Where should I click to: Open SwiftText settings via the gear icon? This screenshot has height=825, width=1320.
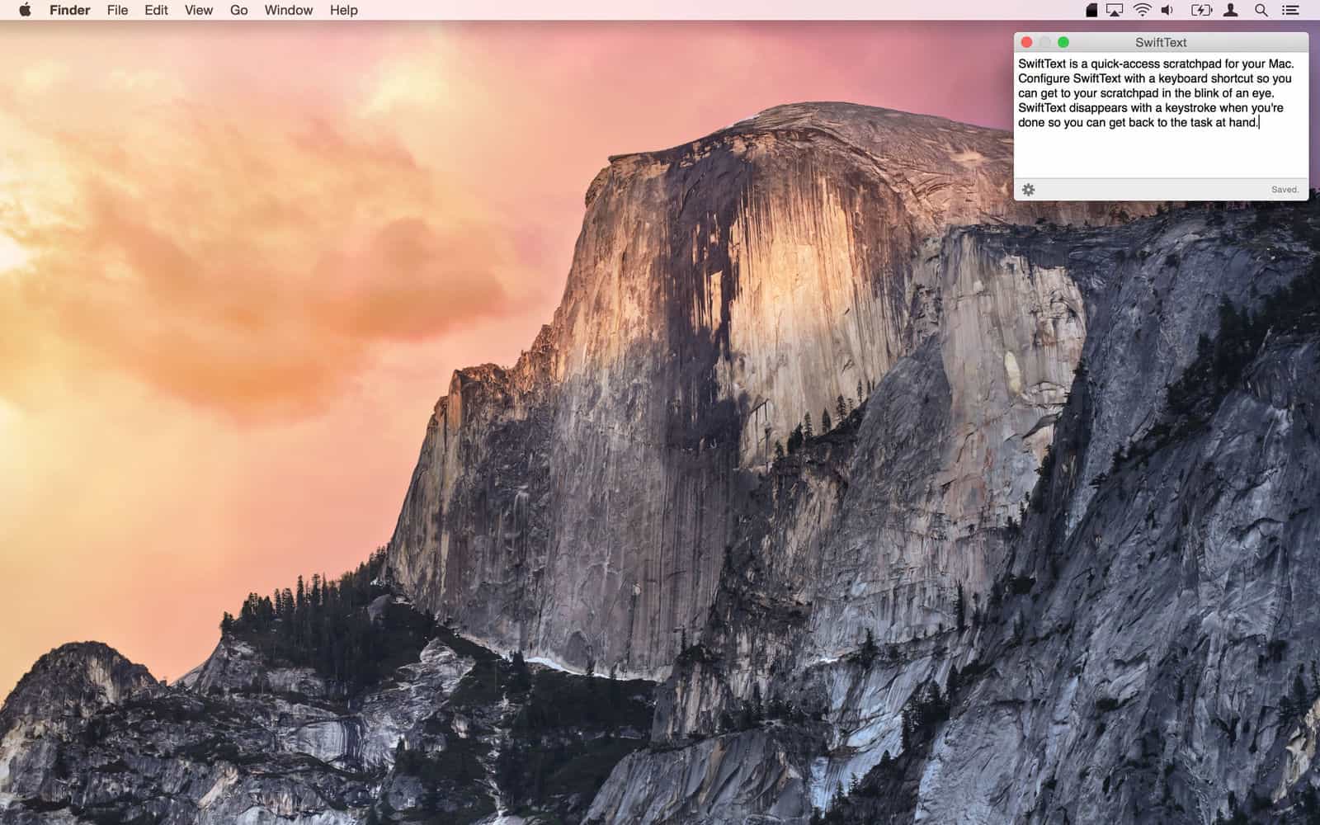(1027, 189)
